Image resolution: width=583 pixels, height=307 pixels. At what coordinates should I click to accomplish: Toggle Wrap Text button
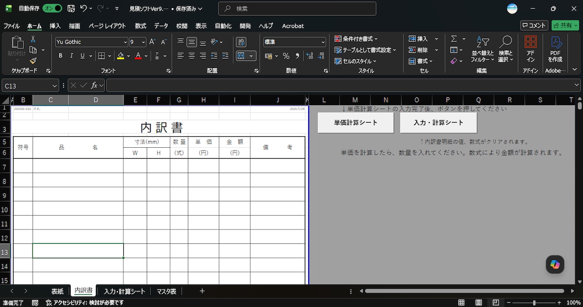pos(241,42)
